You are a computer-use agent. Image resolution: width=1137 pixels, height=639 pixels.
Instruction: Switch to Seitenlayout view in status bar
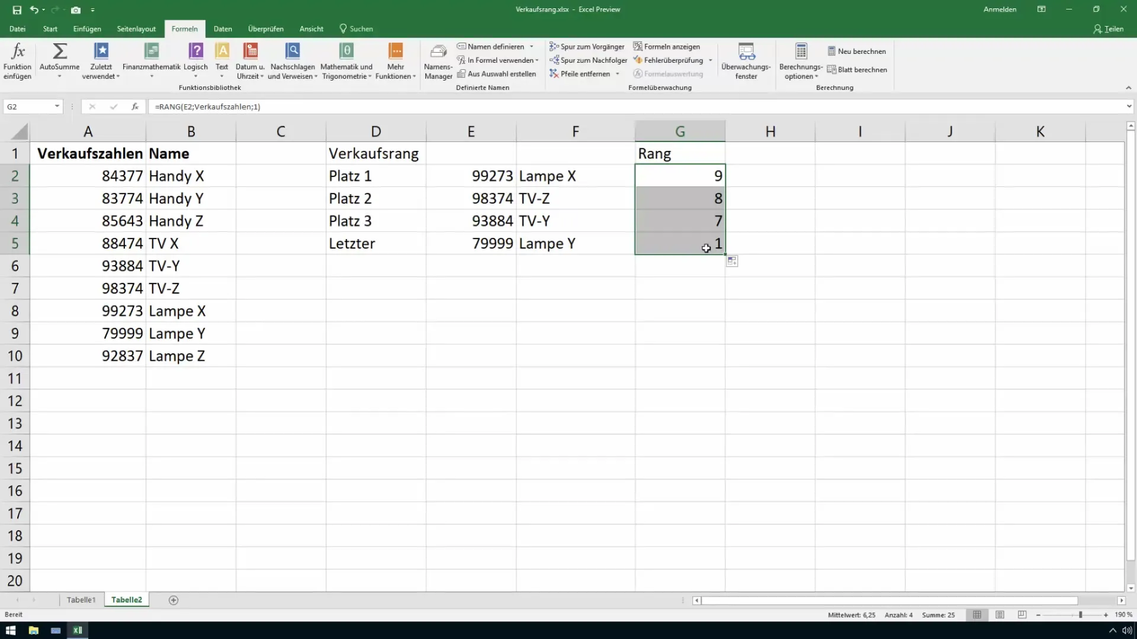[1000, 615]
